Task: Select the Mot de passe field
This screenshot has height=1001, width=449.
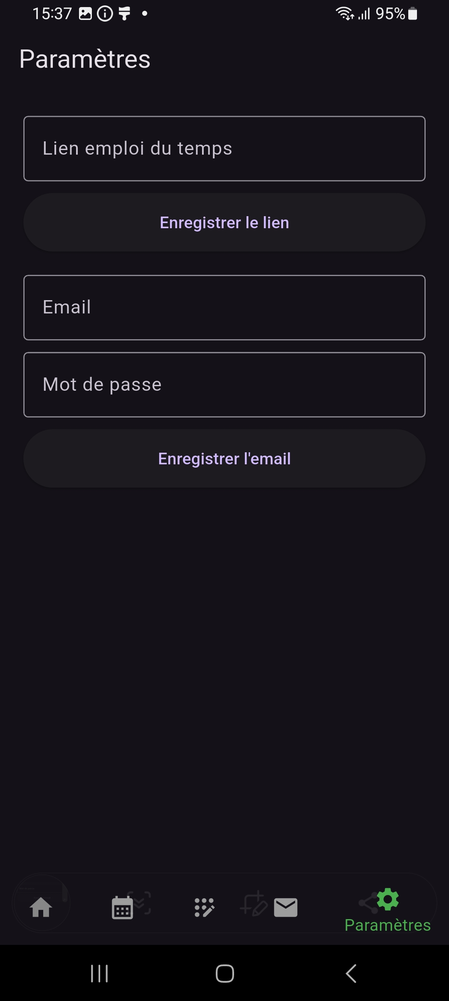Action: coord(224,384)
